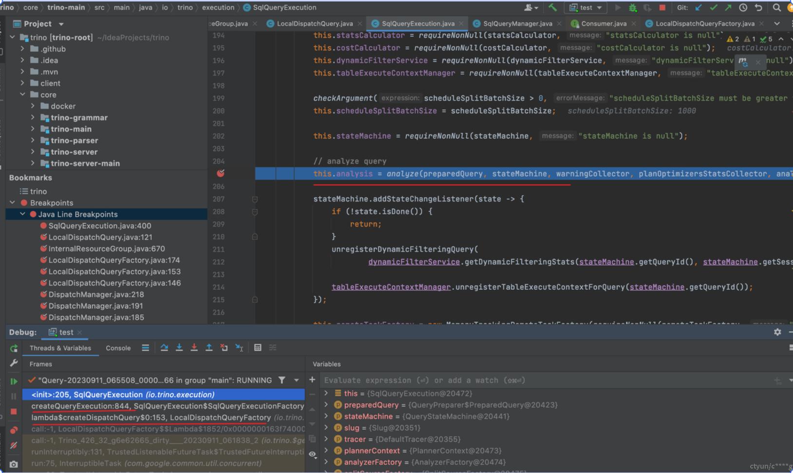Viewport: 793px width, 473px height.
Task: Select breakpoint DispatchManager.java:218
Action: pos(96,294)
